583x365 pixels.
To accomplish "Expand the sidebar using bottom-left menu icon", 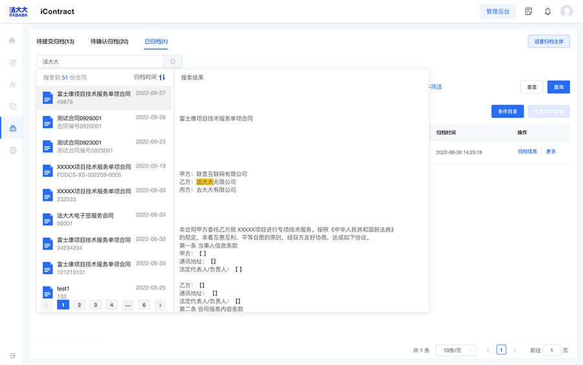I will [12, 355].
